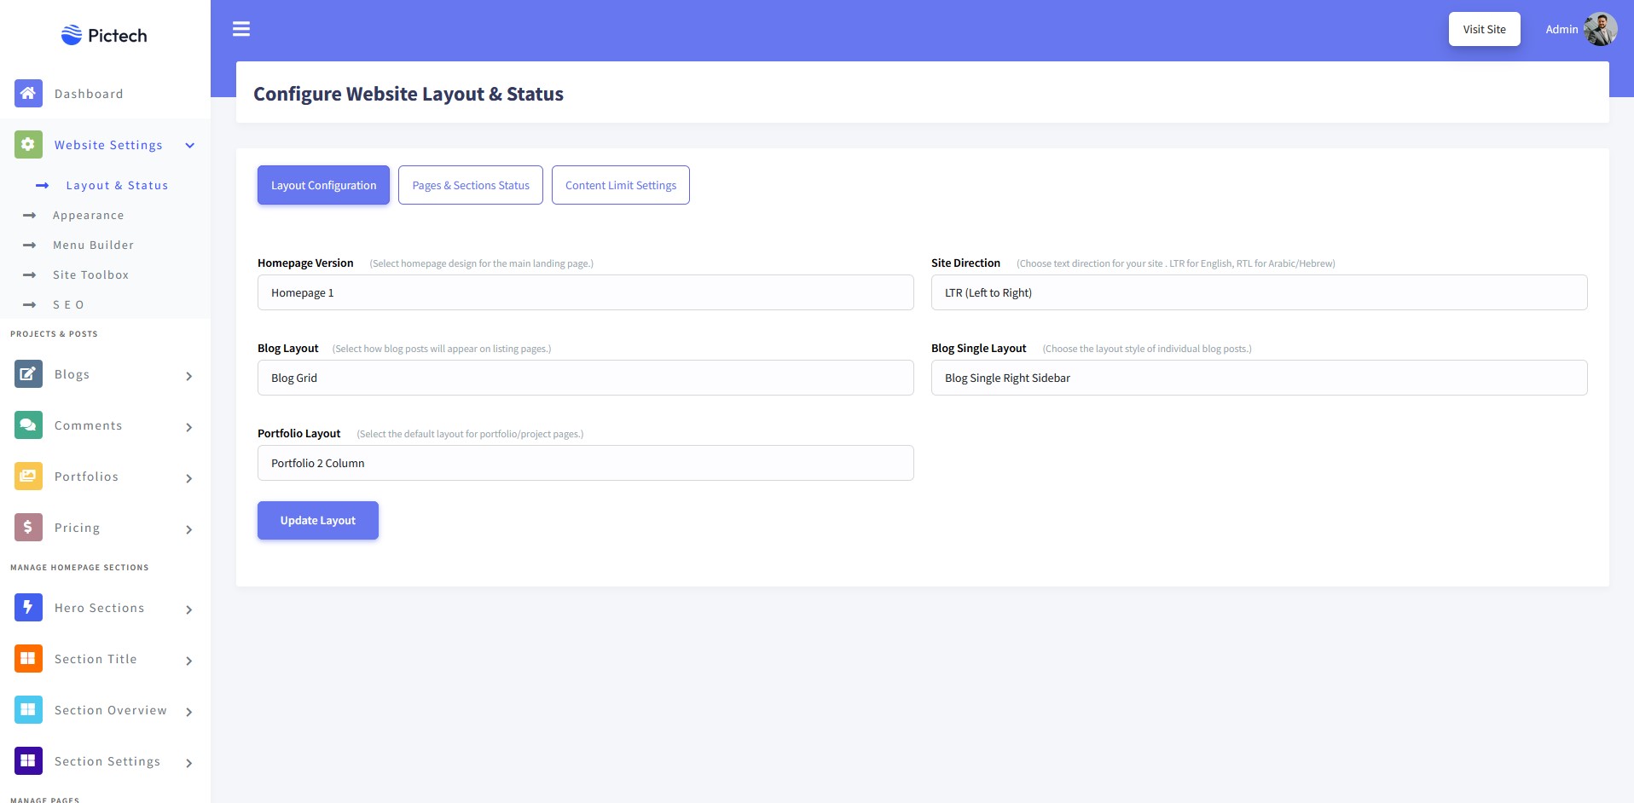Expand the Section Overview submenu arrow
The width and height of the screenshot is (1634, 803).
tap(189, 712)
